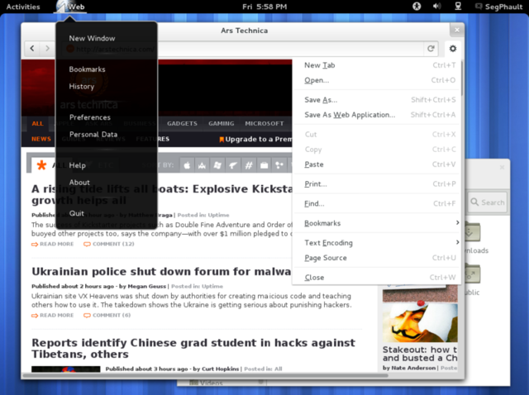Filter stories by the briefcase icon
Screen dimensions: 529x395
coord(264,165)
